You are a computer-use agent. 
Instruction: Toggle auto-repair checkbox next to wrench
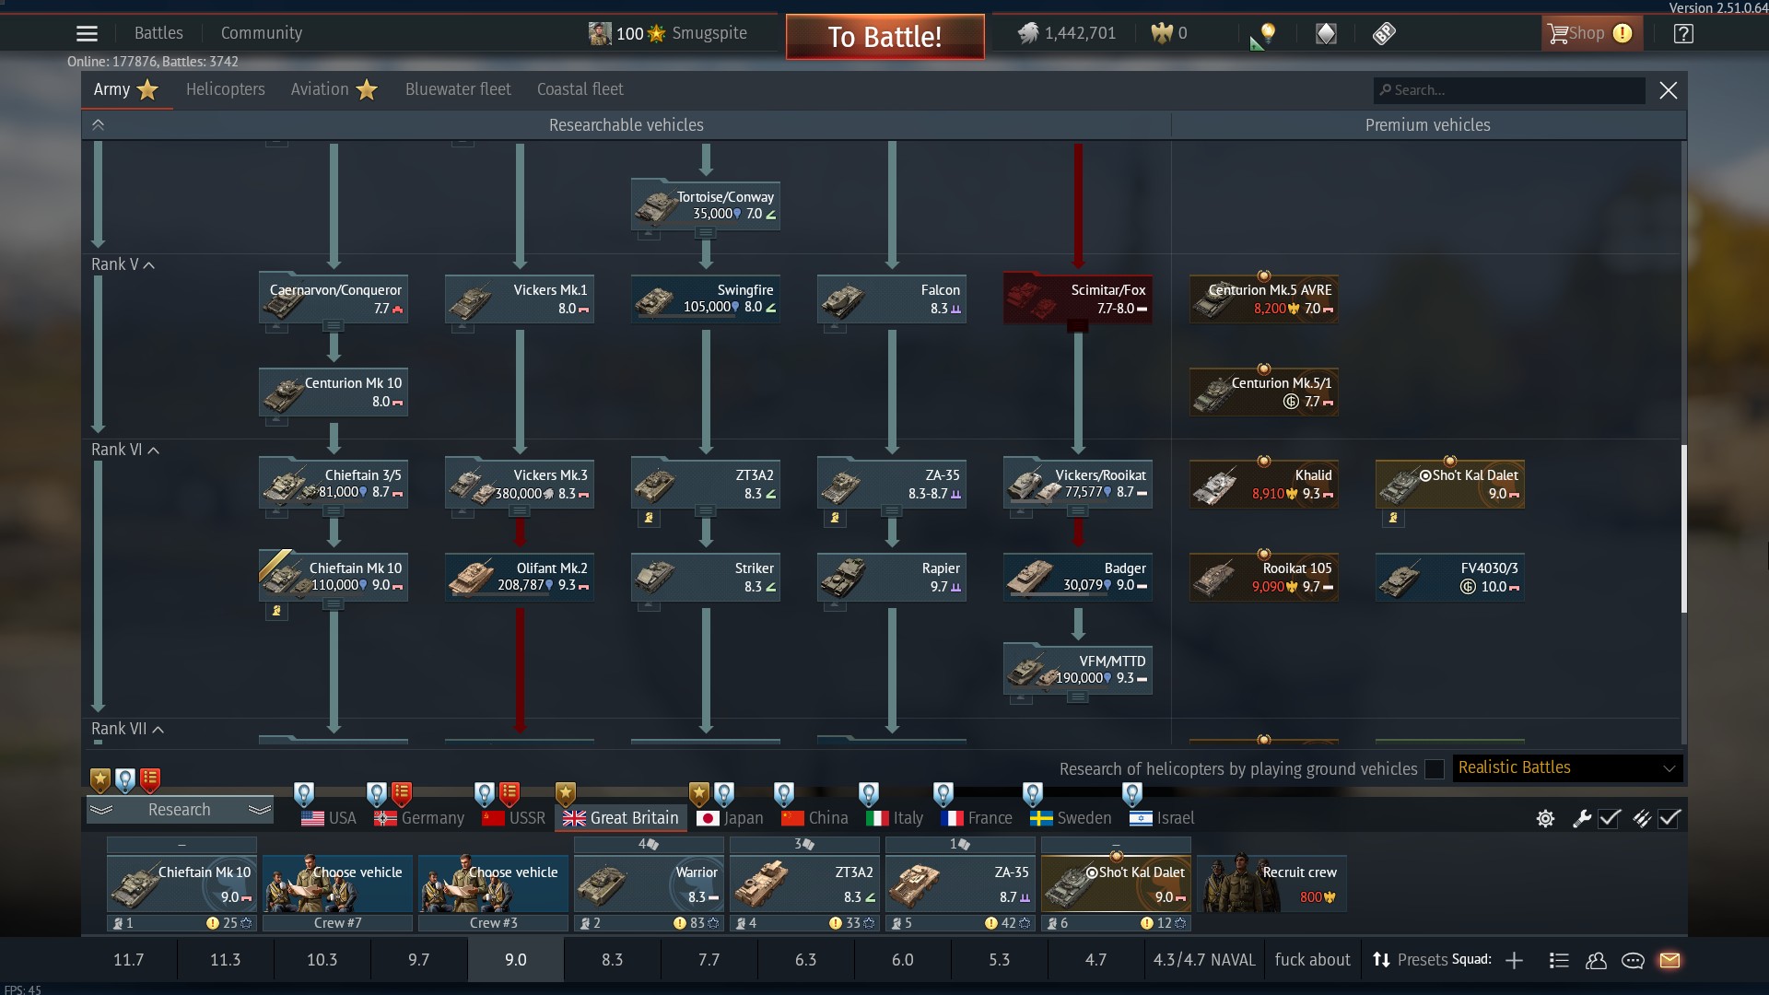pos(1610,818)
